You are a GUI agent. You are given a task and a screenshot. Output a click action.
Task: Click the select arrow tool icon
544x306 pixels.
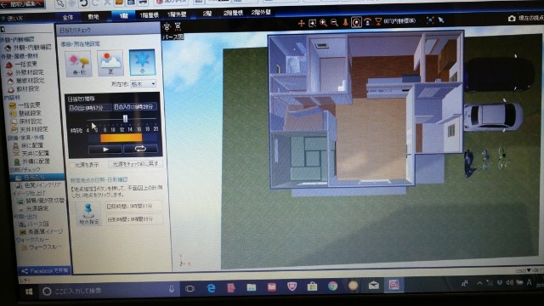441,20
